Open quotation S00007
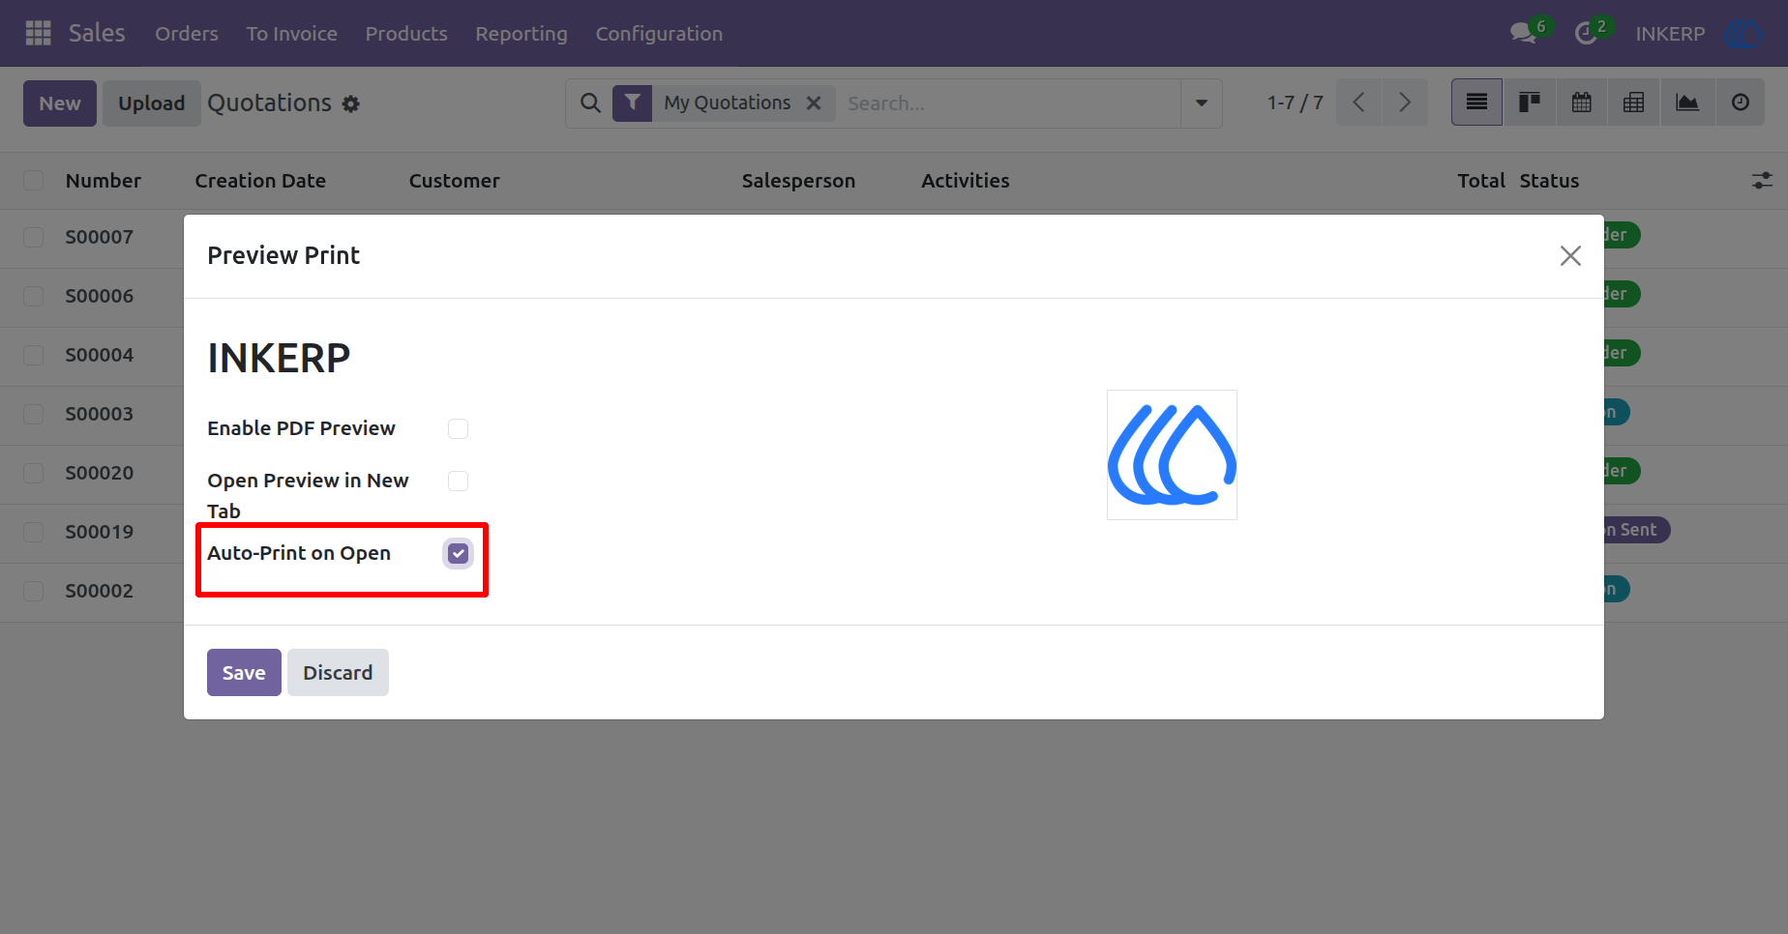Image resolution: width=1788 pixels, height=934 pixels. [x=100, y=237]
